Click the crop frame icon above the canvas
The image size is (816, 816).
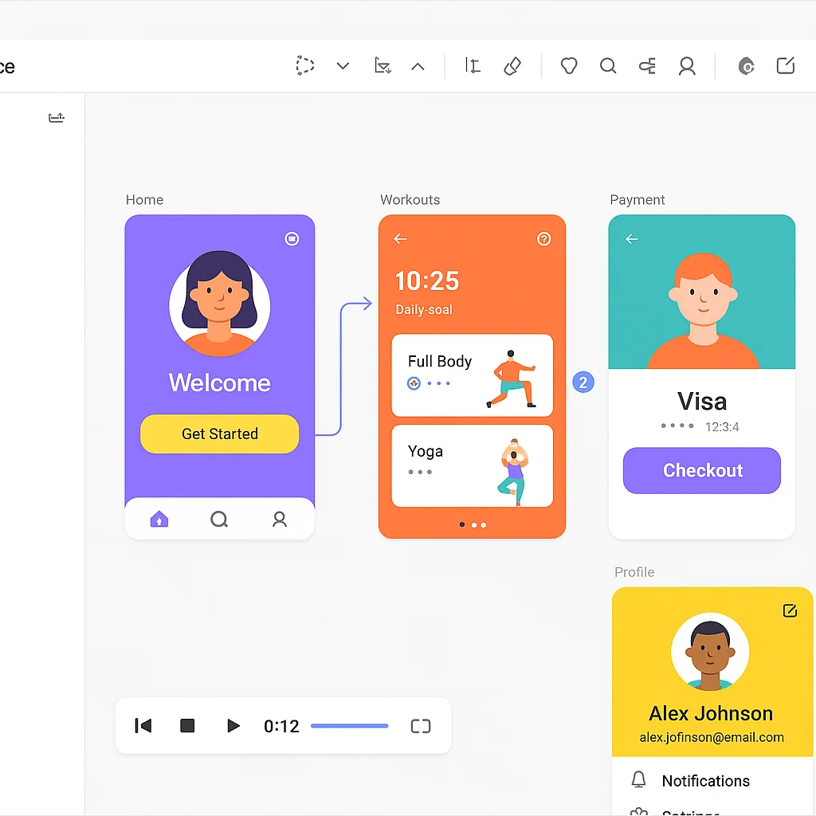[56, 117]
